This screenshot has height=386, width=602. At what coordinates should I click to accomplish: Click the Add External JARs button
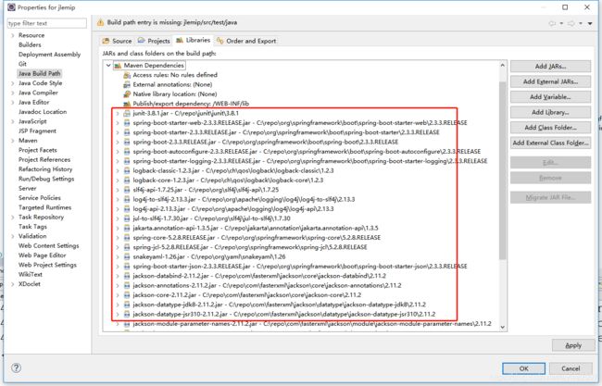click(x=550, y=81)
